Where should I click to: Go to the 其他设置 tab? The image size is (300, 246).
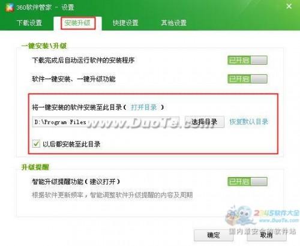[x=173, y=23]
